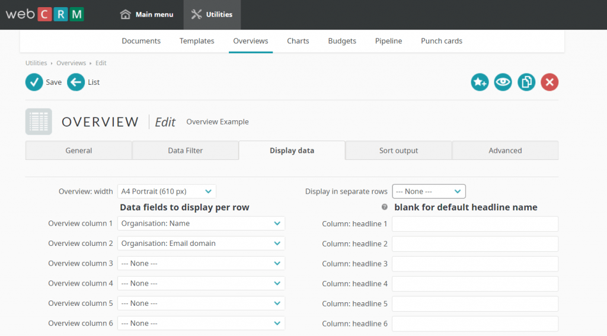Click the red delete X icon

(x=550, y=82)
